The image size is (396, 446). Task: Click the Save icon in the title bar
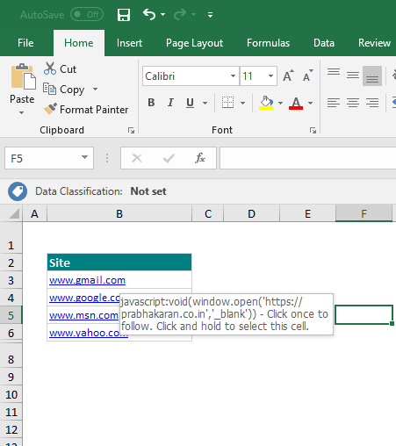[x=124, y=15]
